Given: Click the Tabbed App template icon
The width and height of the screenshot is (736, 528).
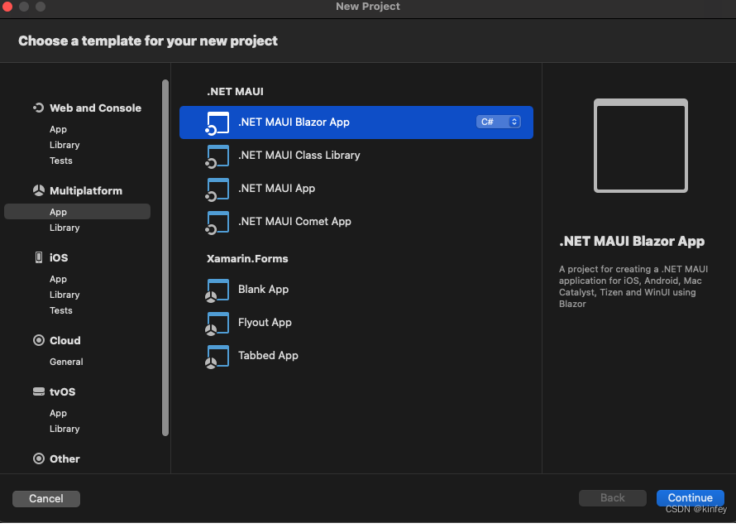Looking at the screenshot, I should coord(217,356).
